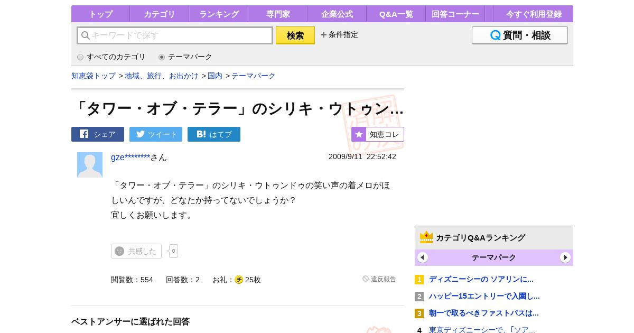Tweet this question via ツイート button
634x333 pixels.
click(x=156, y=134)
